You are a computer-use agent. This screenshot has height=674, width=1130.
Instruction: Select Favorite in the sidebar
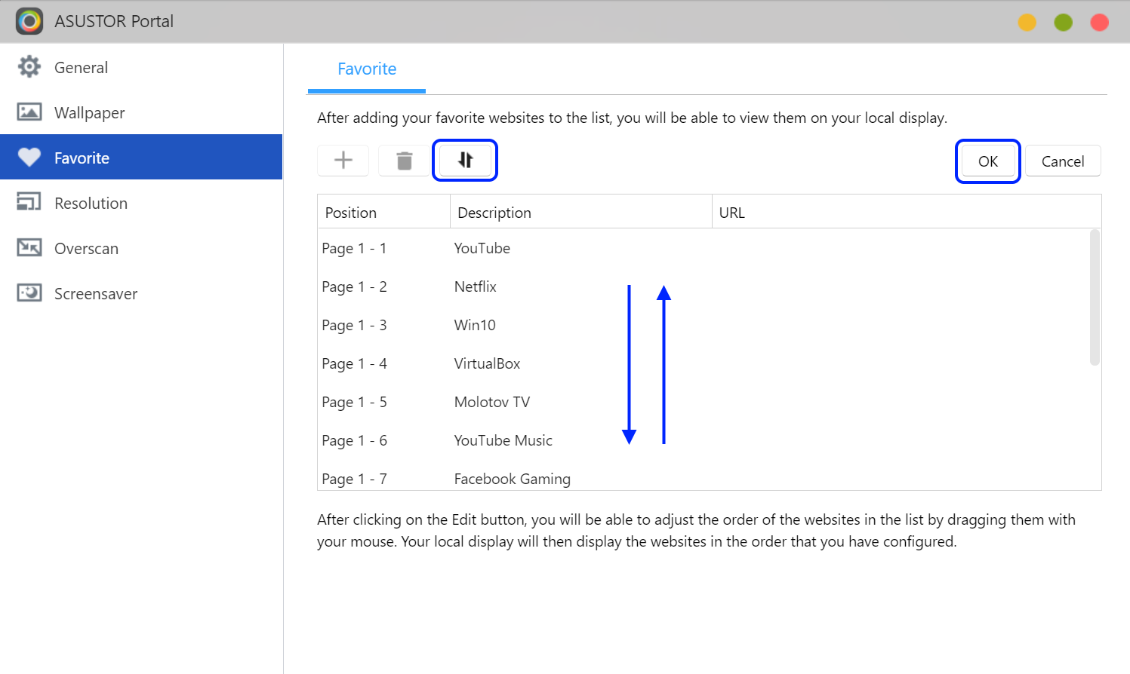click(141, 157)
